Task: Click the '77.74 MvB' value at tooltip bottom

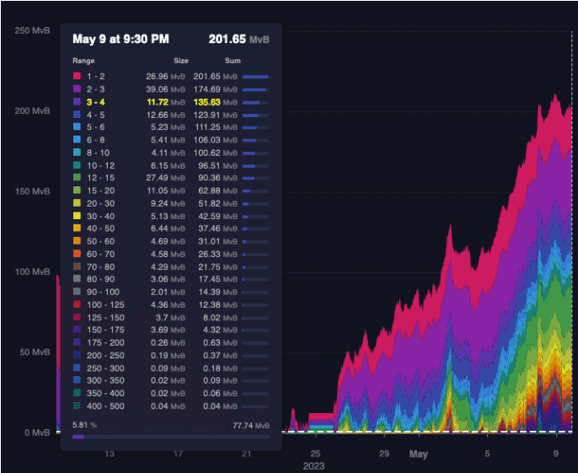Action: coord(251,426)
